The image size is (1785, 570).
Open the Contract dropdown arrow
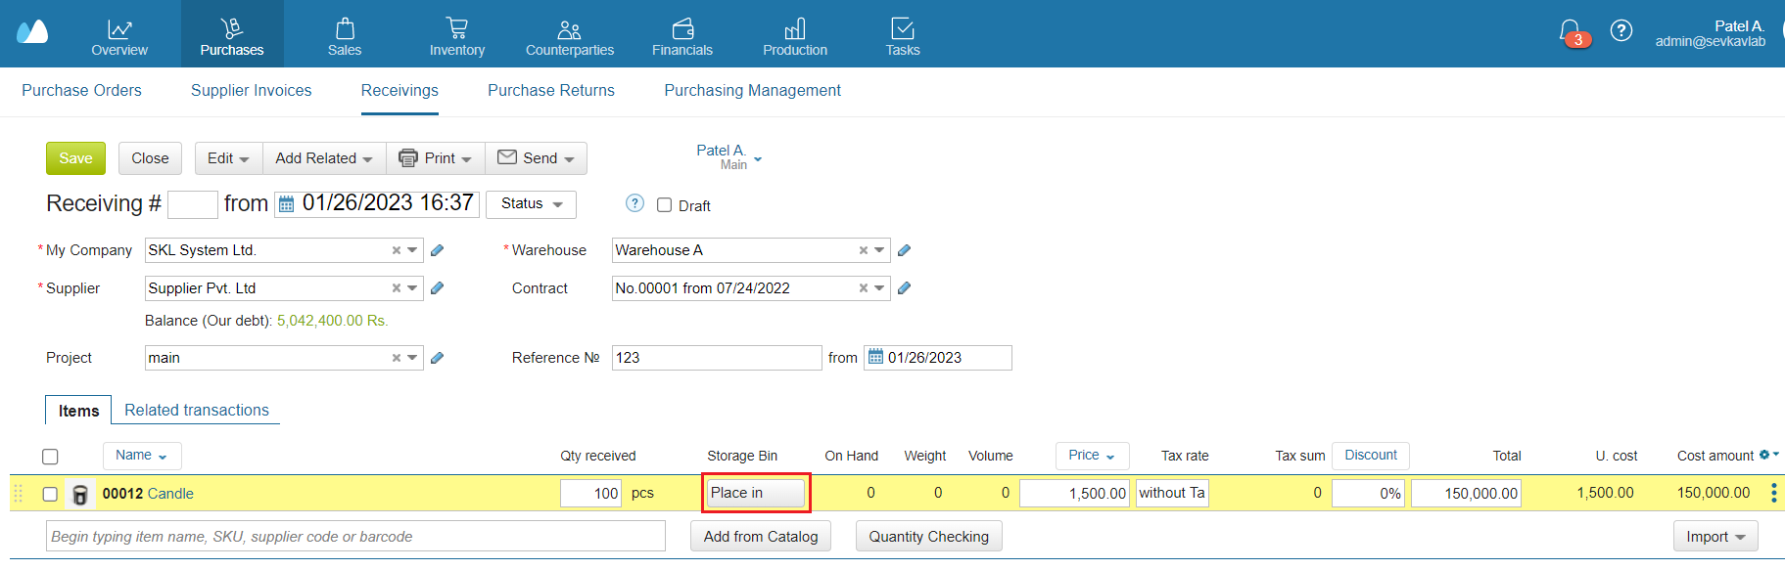point(879,288)
